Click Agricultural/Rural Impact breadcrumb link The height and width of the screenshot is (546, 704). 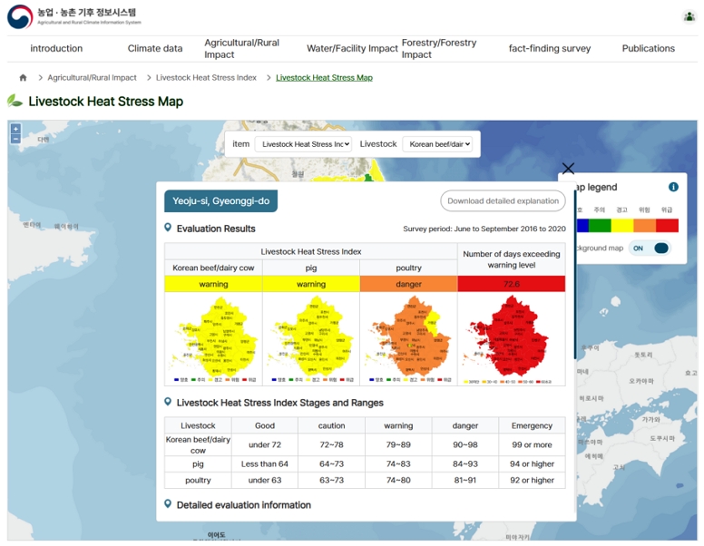pos(92,78)
